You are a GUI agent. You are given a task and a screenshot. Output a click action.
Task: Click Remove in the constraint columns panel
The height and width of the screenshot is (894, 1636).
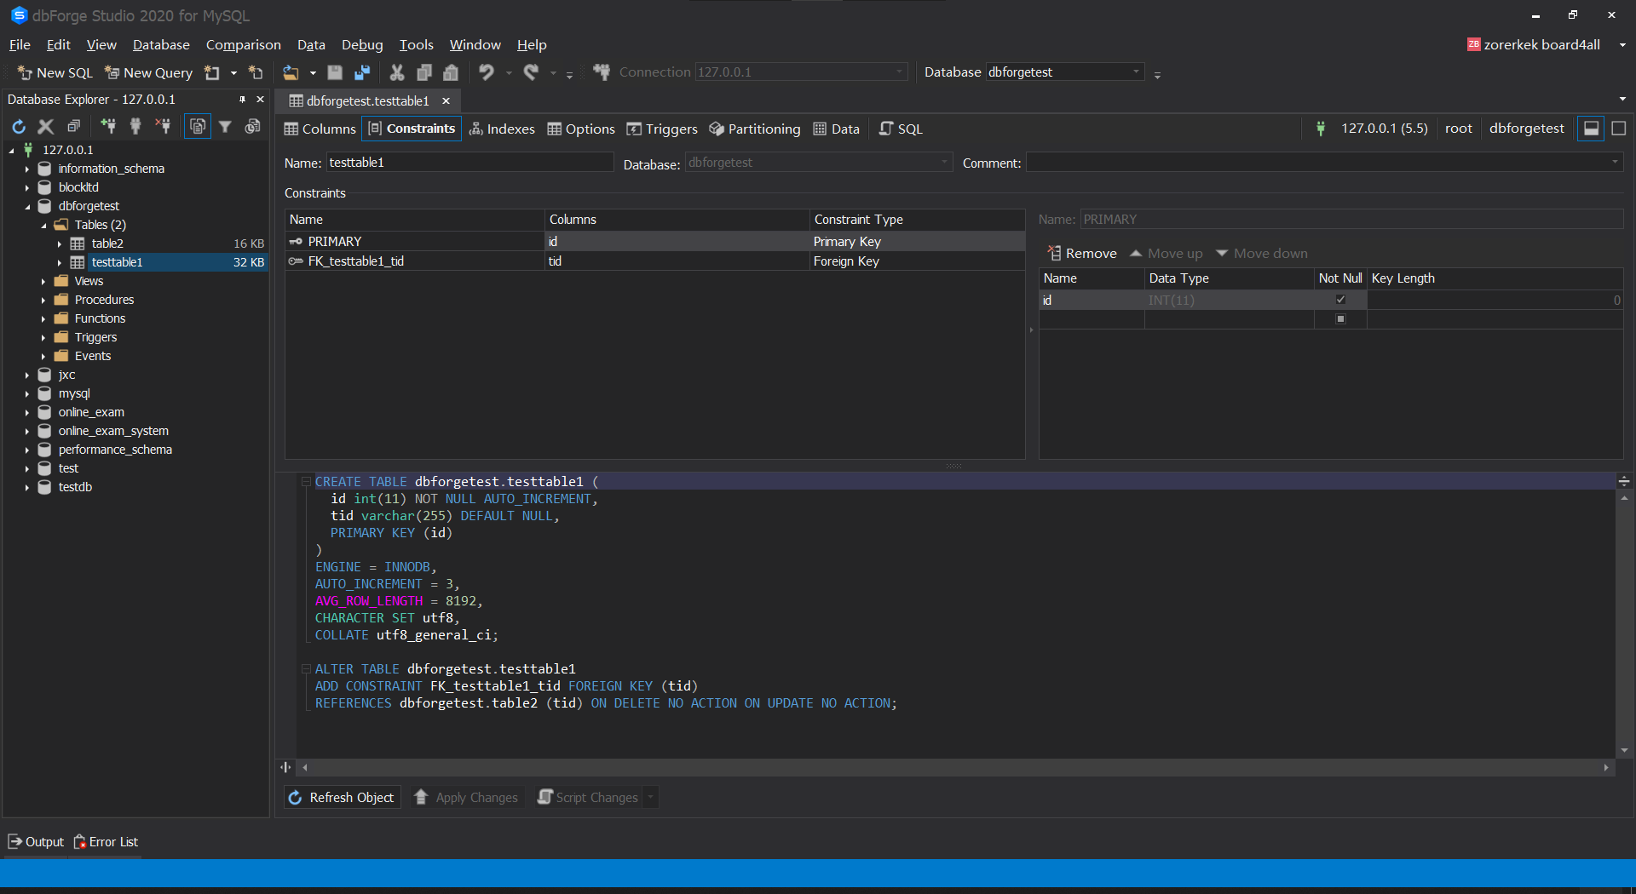[x=1082, y=253]
